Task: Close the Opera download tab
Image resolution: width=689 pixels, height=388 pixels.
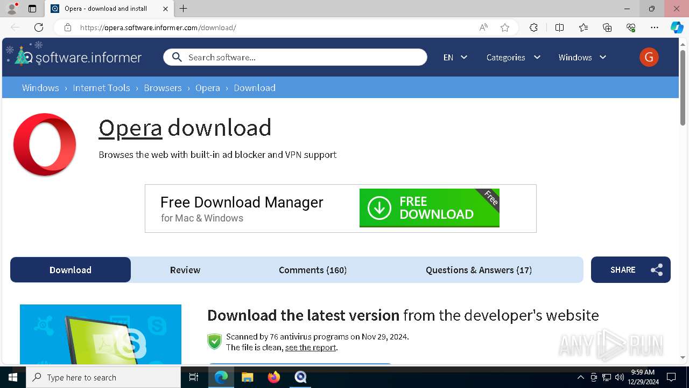Action: [165, 9]
